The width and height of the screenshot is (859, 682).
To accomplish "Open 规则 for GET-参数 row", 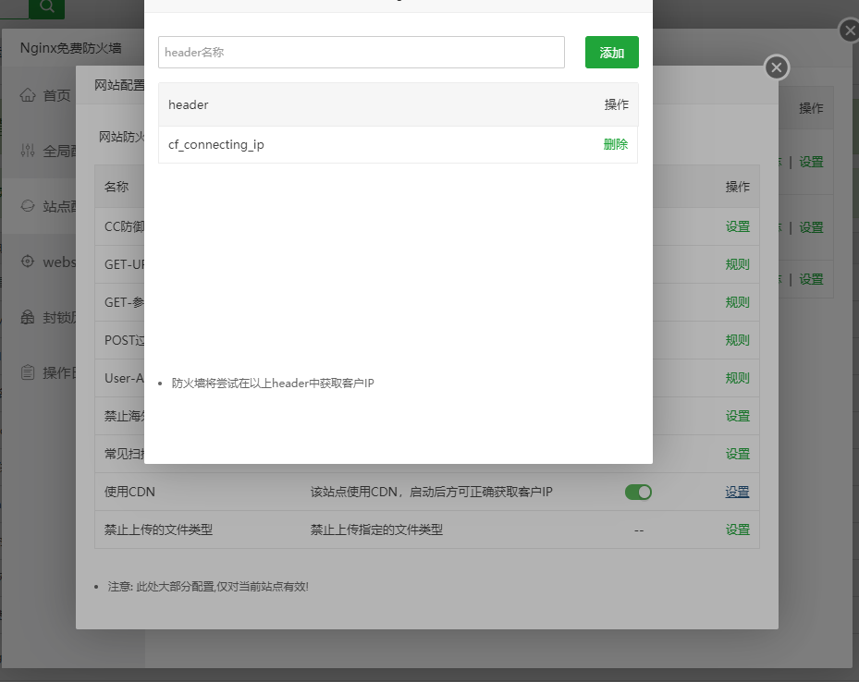I will (737, 302).
